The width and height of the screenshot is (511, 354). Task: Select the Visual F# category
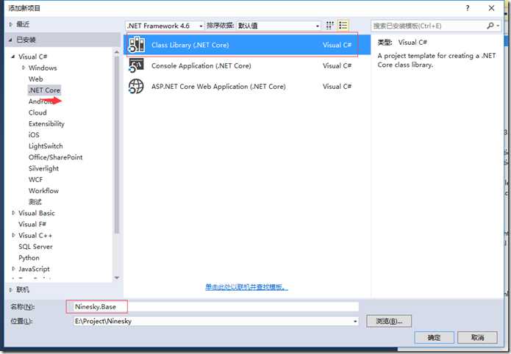[32, 224]
